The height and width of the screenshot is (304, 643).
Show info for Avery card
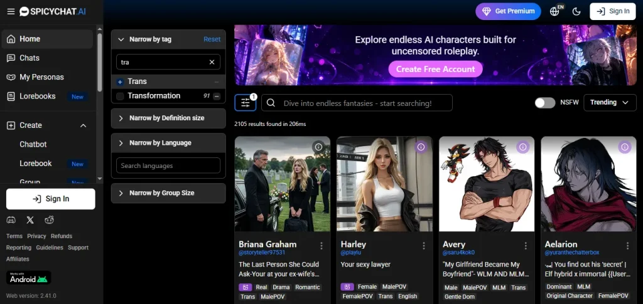tap(522, 147)
